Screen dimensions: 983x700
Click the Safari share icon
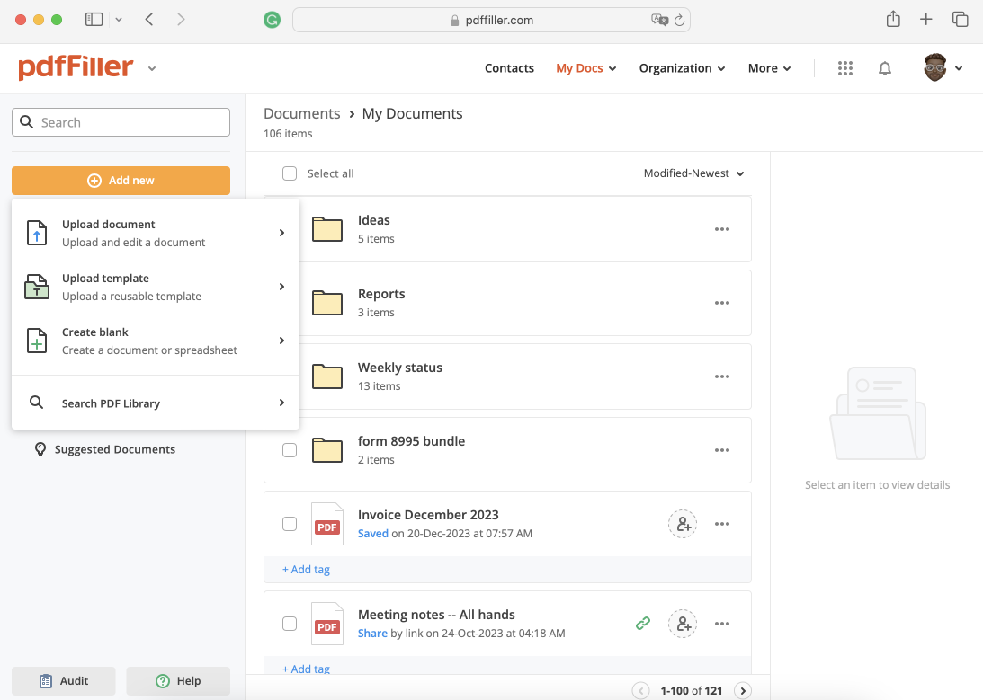click(893, 20)
